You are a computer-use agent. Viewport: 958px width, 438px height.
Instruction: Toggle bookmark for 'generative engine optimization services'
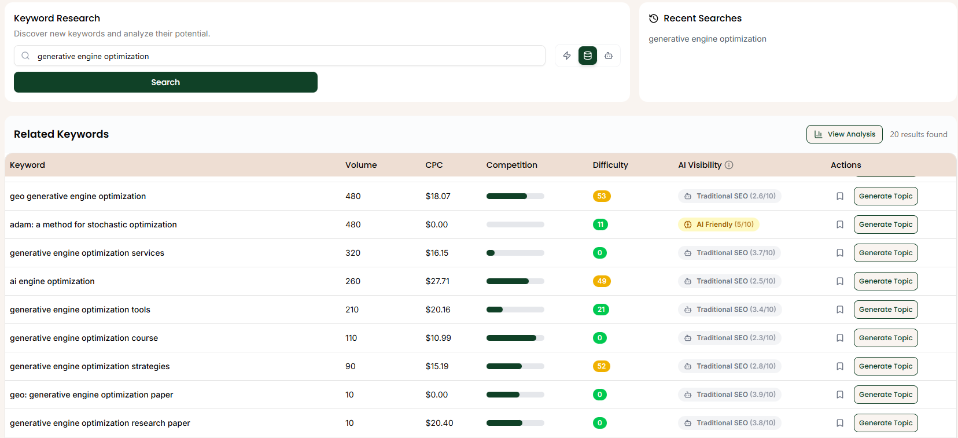click(x=840, y=253)
